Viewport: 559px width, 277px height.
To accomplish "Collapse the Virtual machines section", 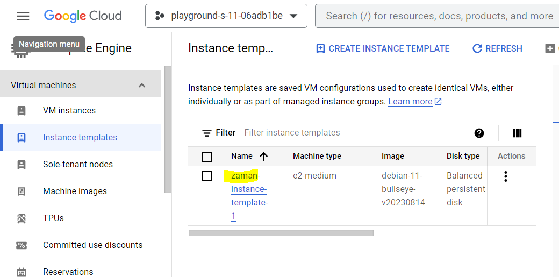I will click(x=142, y=86).
